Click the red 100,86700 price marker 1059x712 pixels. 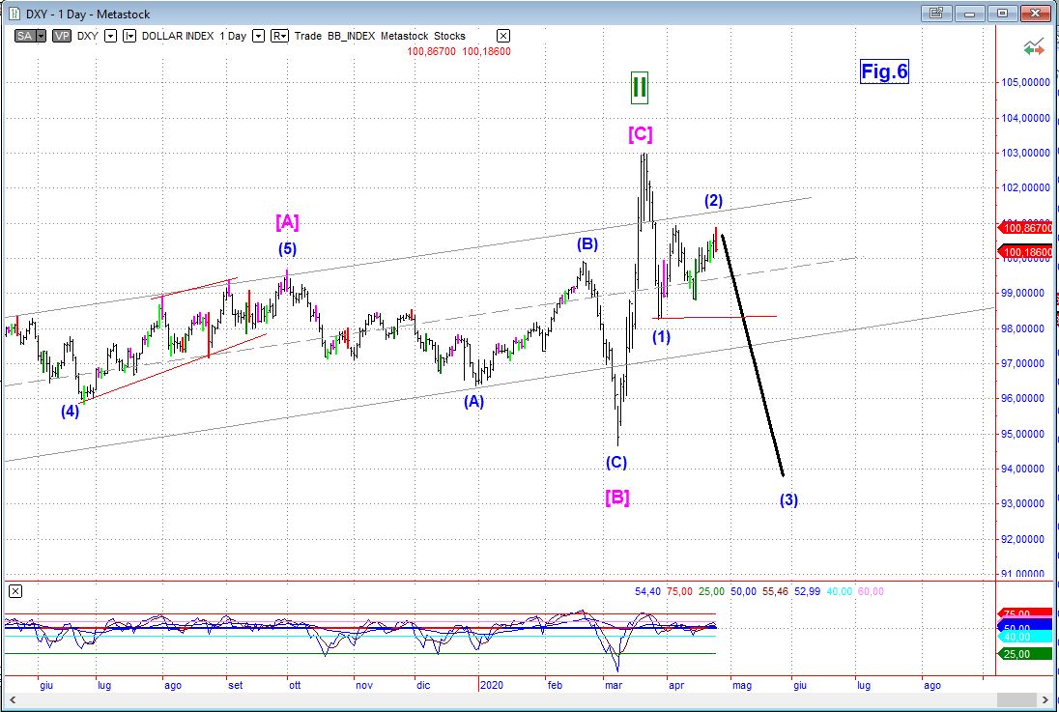pyautogui.click(x=1025, y=228)
